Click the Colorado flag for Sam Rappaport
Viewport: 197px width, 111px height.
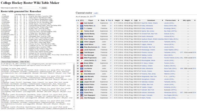click(82, 95)
